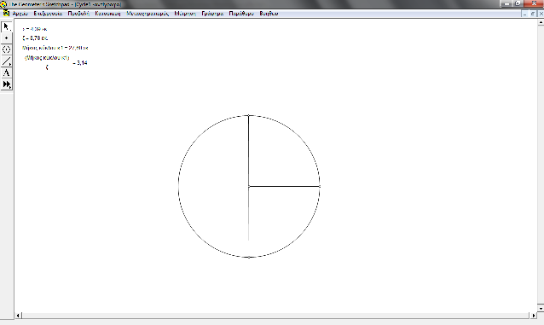The height and width of the screenshot is (325, 544).
Task: Select the Point tool
Action: (7, 38)
